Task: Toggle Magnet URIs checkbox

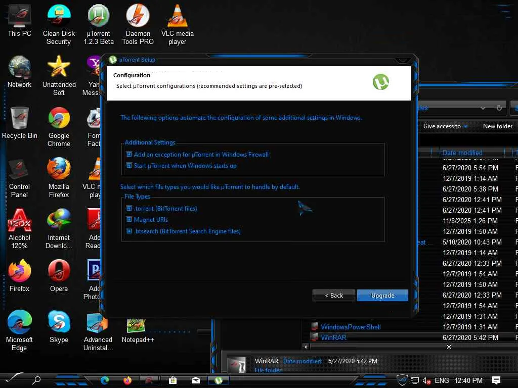Action: (x=129, y=220)
